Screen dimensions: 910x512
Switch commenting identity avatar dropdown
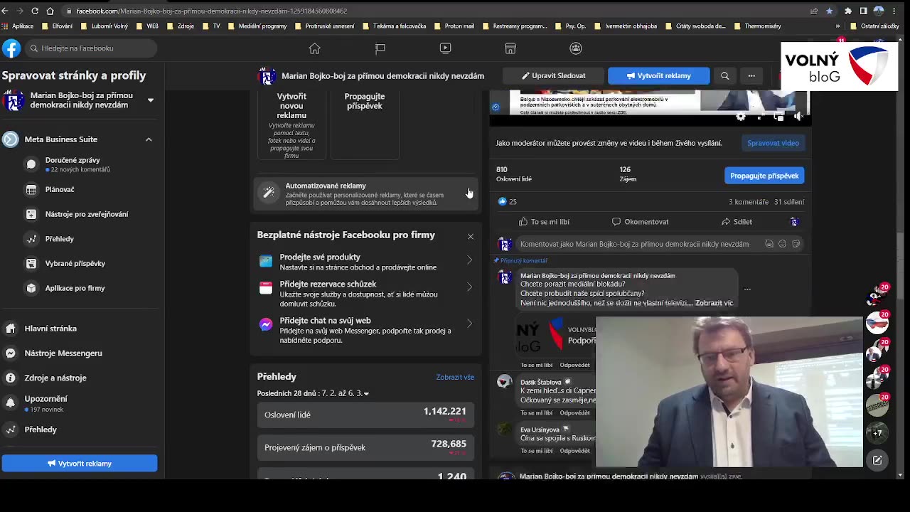[x=794, y=222]
